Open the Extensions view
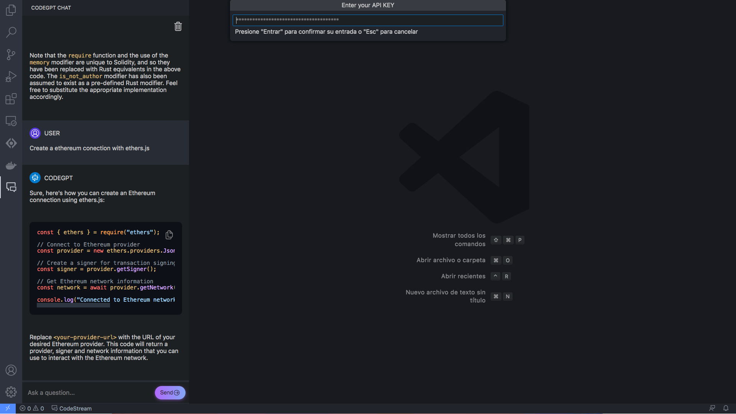 [11, 99]
